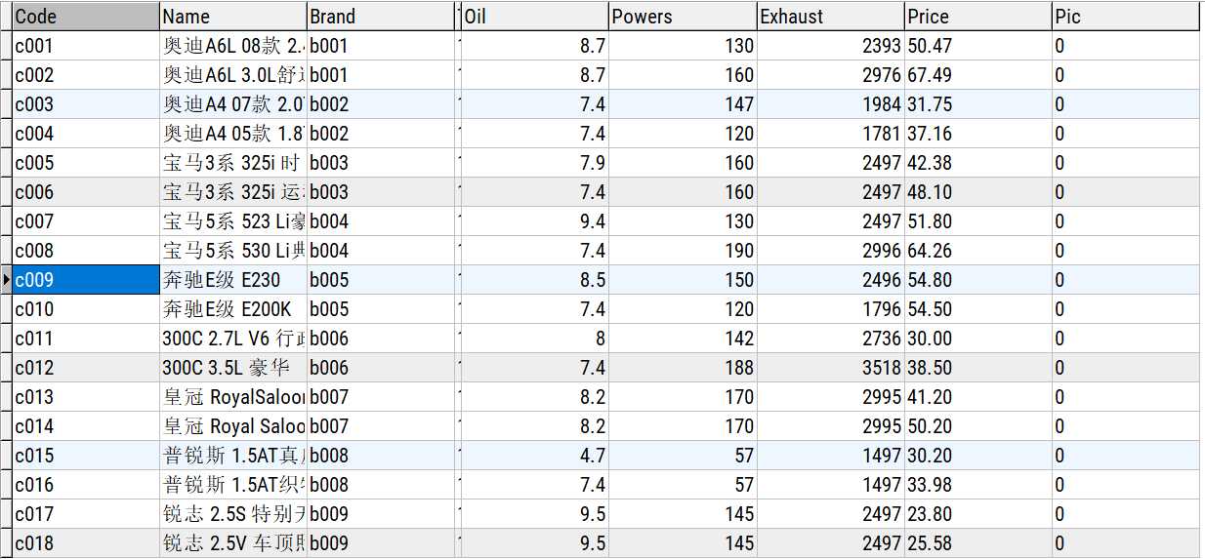Select the current-row indicator for c009
The image size is (1205, 559).
(x=6, y=280)
